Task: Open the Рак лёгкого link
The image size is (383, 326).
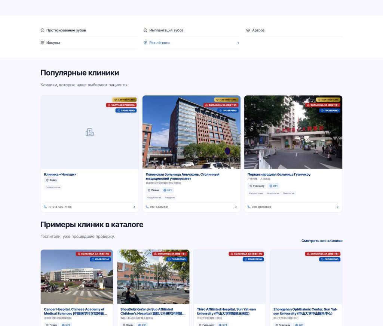Action: point(191,43)
